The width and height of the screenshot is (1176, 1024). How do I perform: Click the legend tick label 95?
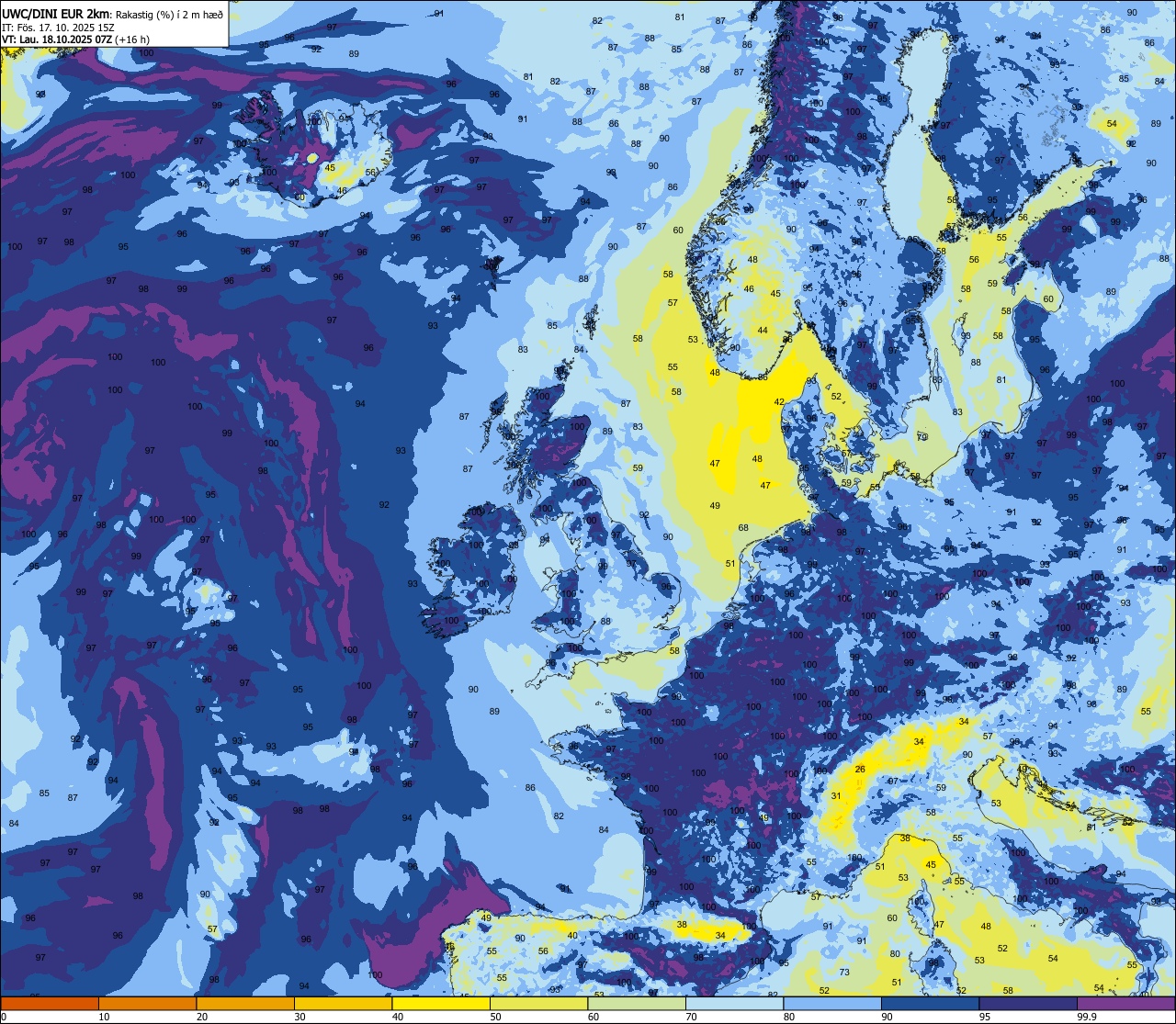pos(985,1017)
